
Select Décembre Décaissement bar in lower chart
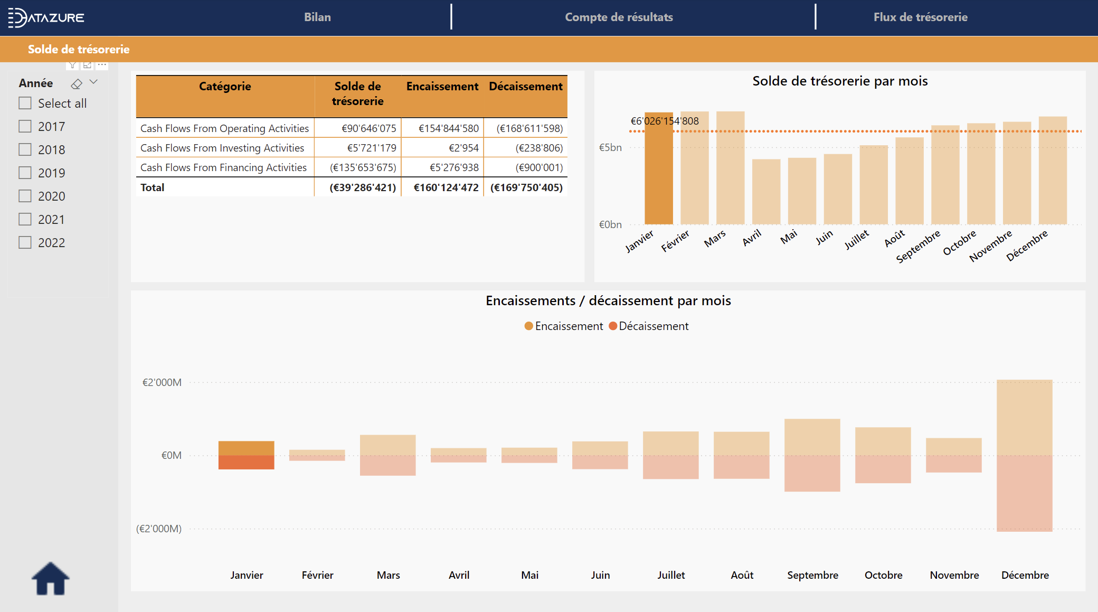(x=1025, y=493)
